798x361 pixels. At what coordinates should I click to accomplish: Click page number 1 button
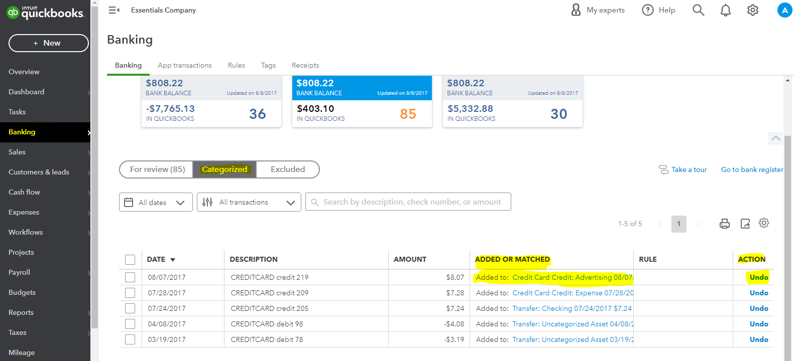[678, 224]
